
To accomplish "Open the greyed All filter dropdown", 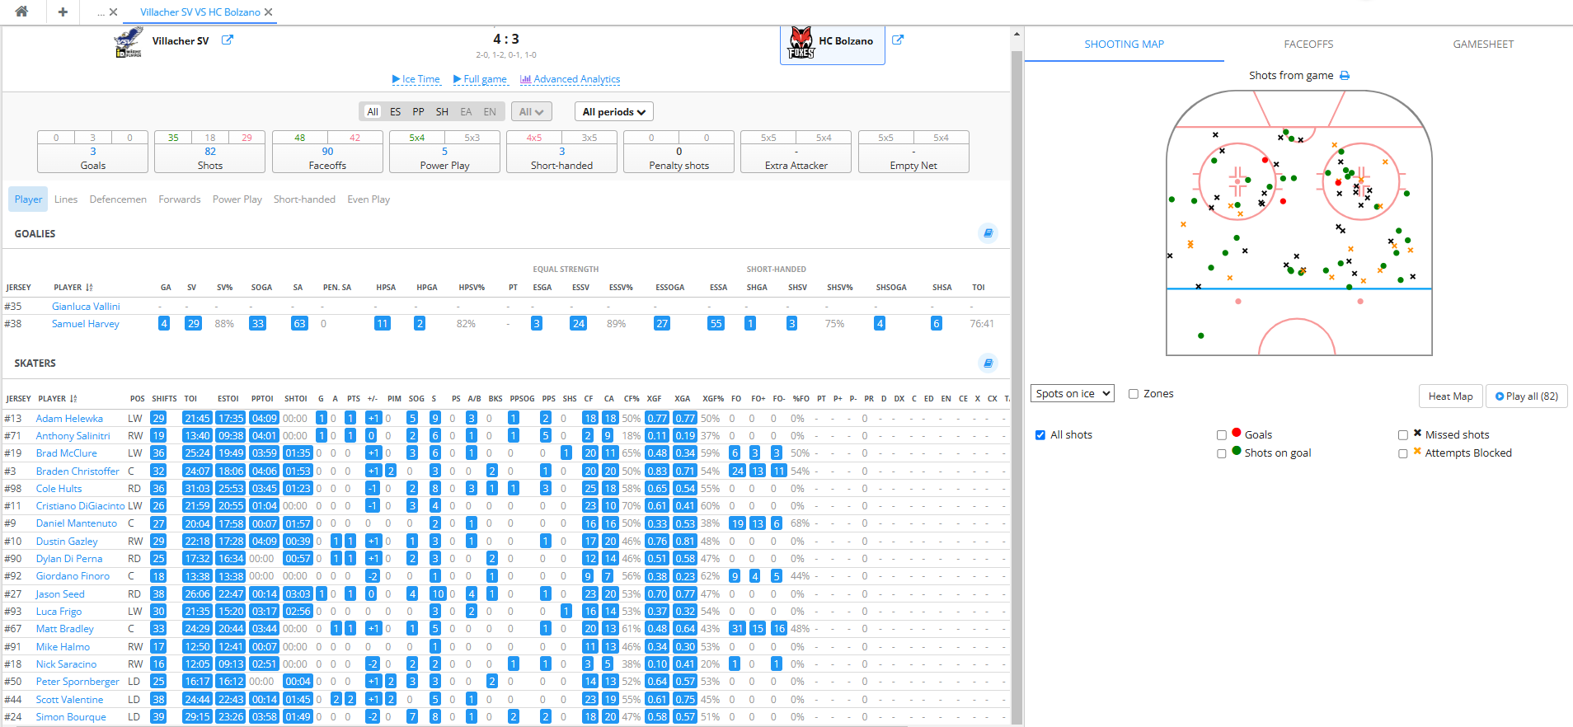I will (531, 112).
